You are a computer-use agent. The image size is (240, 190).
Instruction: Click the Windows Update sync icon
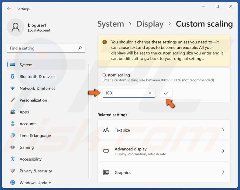click(x=12, y=182)
